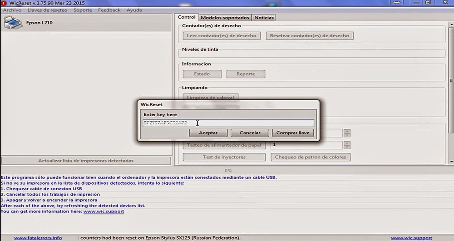Click '2. Cancelar todos los trabajos de impresion' line
Image resolution: width=454 pixels, height=241 pixels.
(50, 194)
